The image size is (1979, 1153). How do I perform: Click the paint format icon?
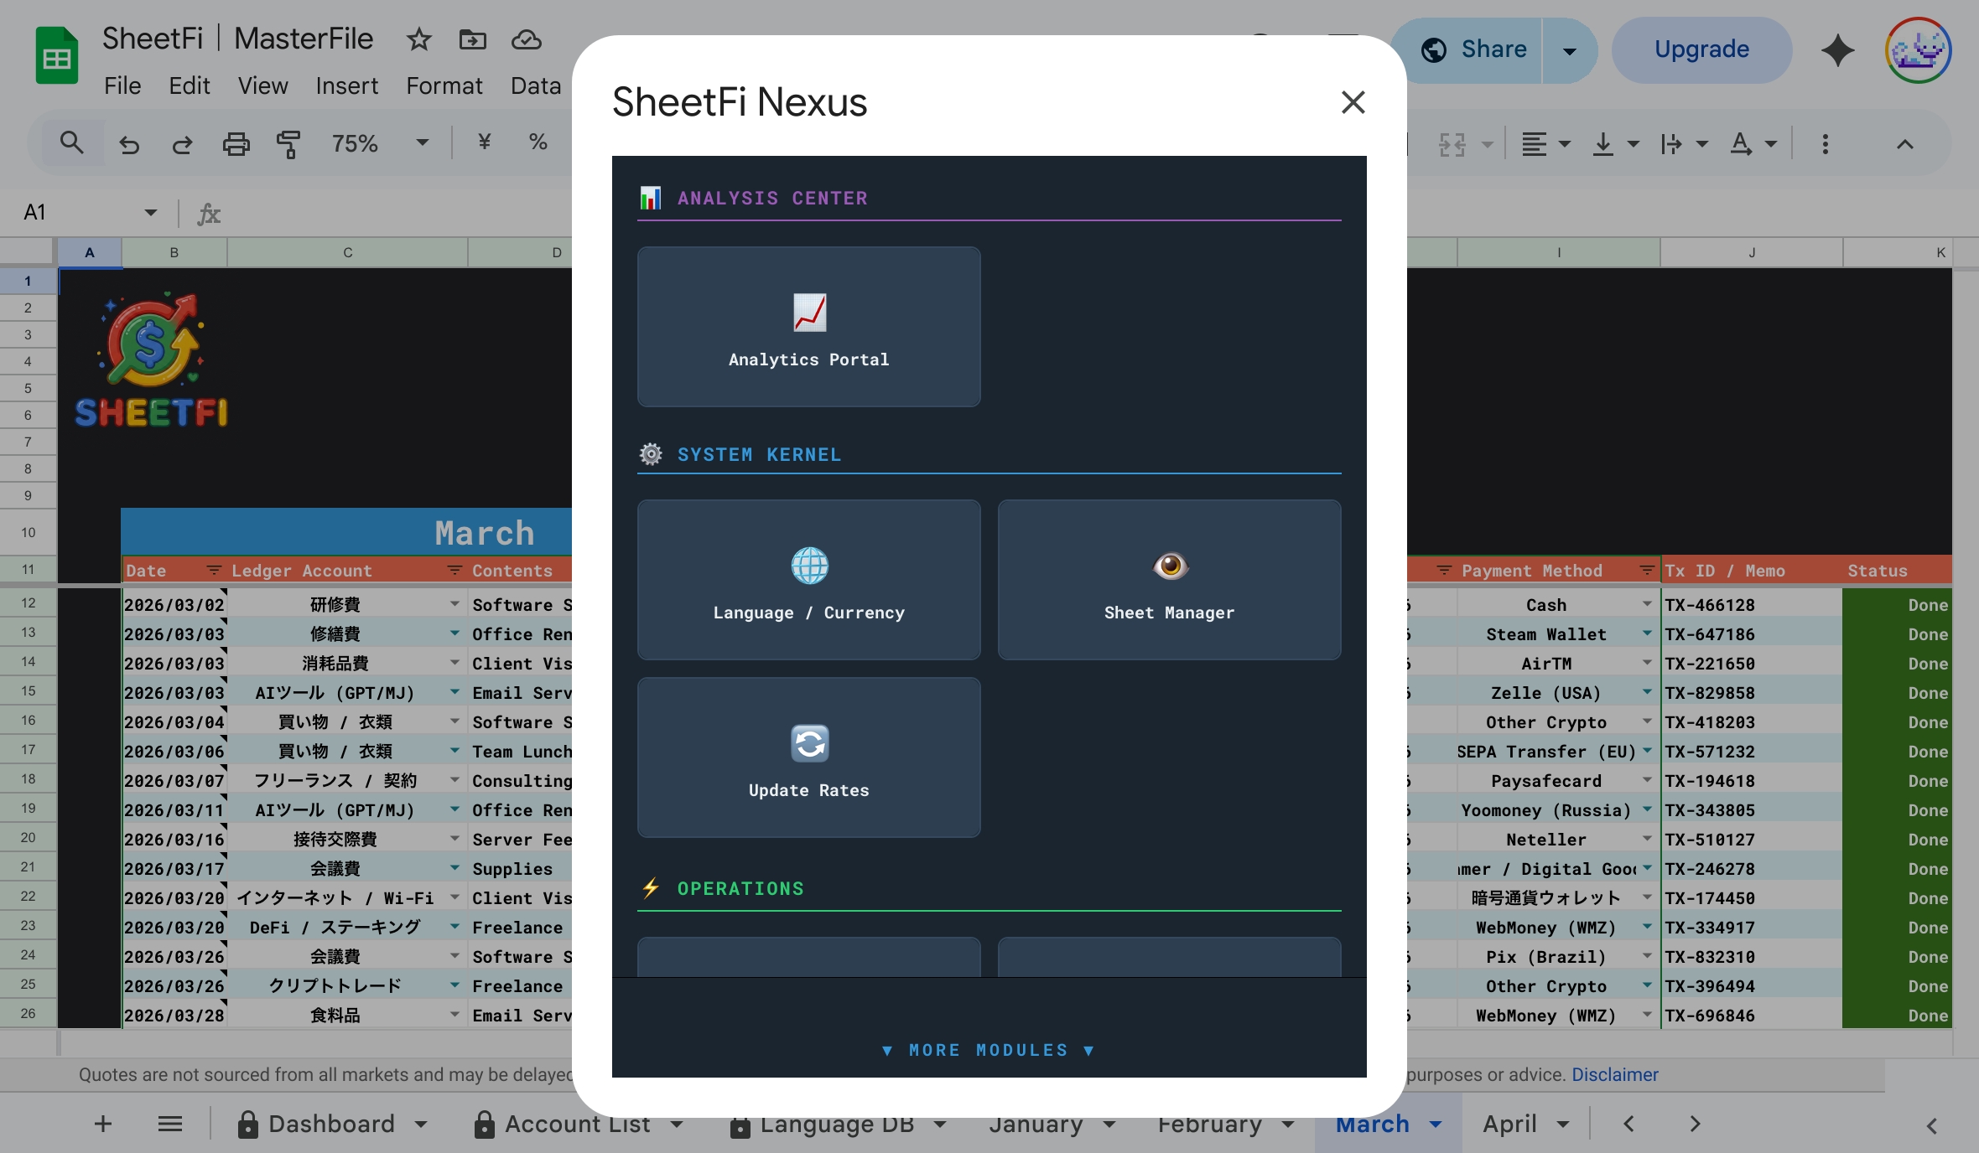click(x=288, y=144)
